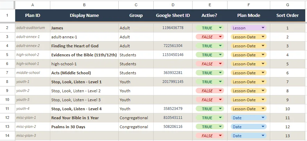Open Active? dropdown for Stop, Look, Listen - Level 2

[210, 91]
